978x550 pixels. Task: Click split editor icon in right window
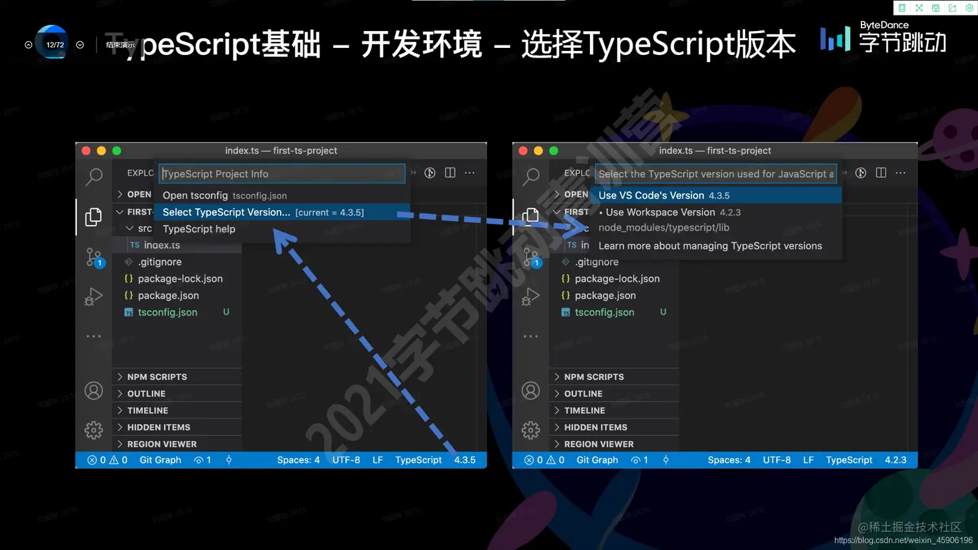[x=881, y=173]
